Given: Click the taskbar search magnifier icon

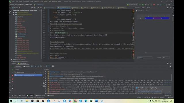Looking at the screenshot, I should pyautogui.click(x=16, y=101).
